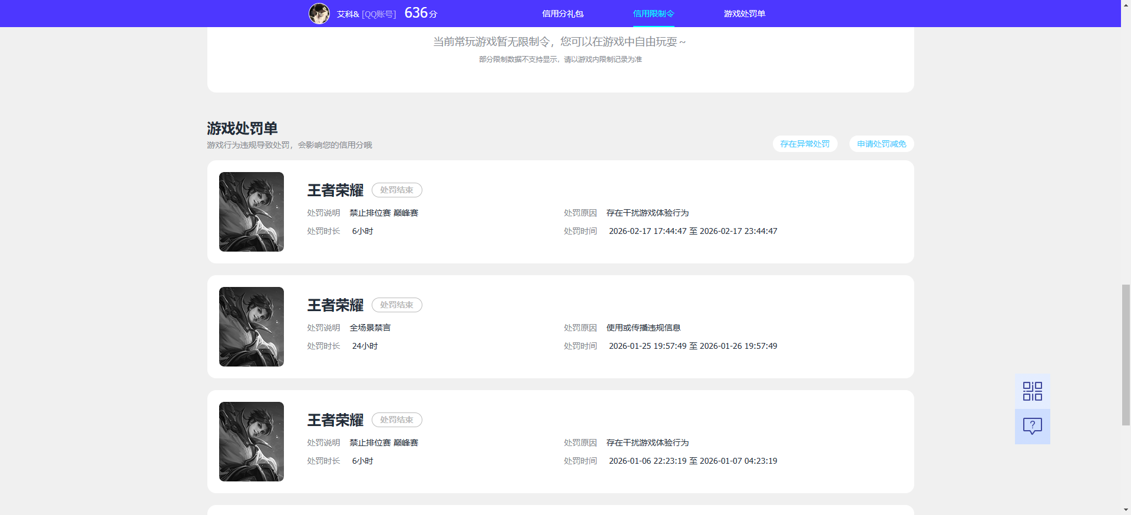This screenshot has height=515, width=1131.
Task: Open the QR code floating icon
Action: tap(1032, 391)
